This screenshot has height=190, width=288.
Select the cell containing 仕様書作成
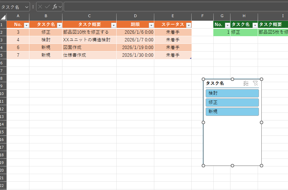click(x=89, y=55)
